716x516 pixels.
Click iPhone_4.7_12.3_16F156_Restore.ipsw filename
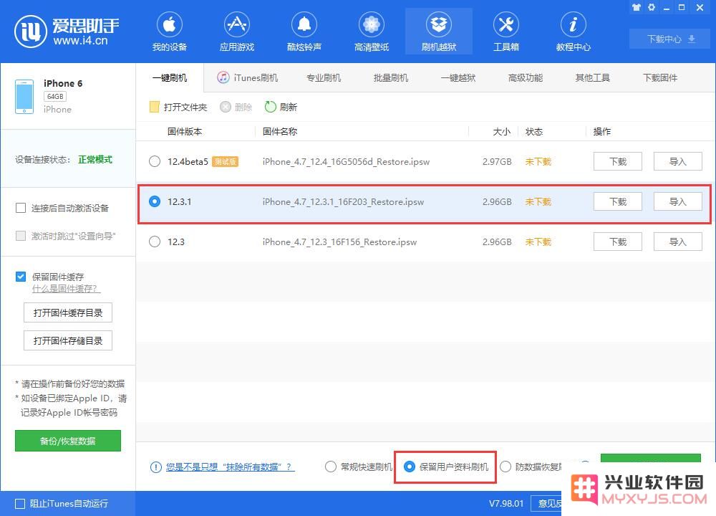pos(339,242)
